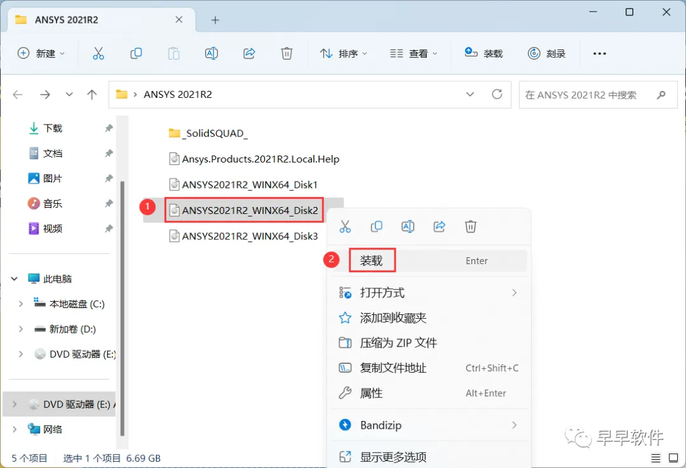The height and width of the screenshot is (468, 686).
Task: Click Share icon in the context menu
Action: [x=440, y=227]
